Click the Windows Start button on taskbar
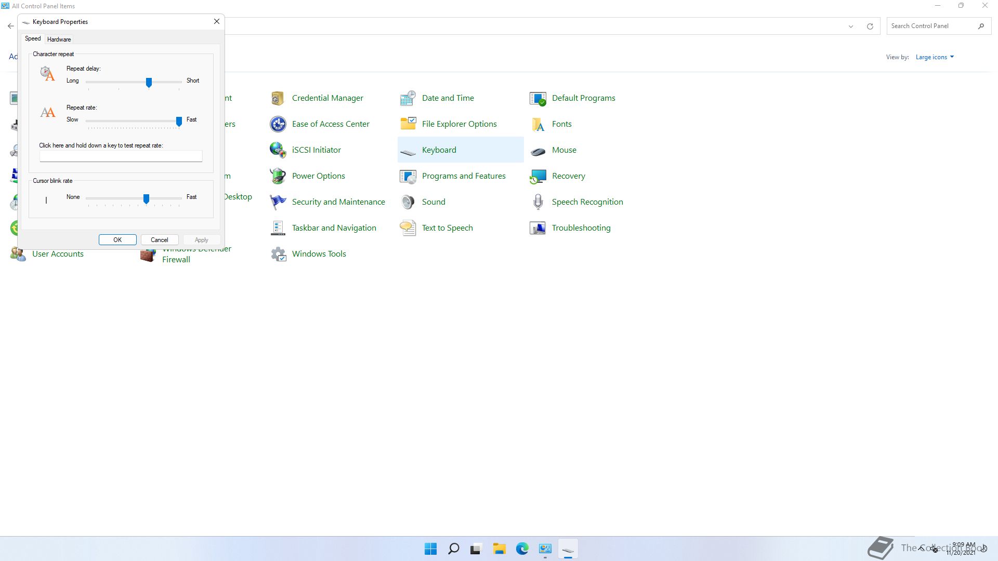Image resolution: width=998 pixels, height=561 pixels. [430, 549]
